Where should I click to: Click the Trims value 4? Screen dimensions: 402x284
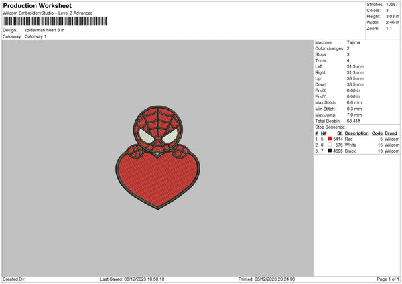(x=348, y=60)
